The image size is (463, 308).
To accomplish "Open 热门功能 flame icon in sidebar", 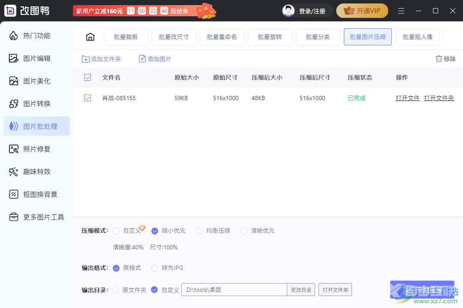I will pos(14,36).
